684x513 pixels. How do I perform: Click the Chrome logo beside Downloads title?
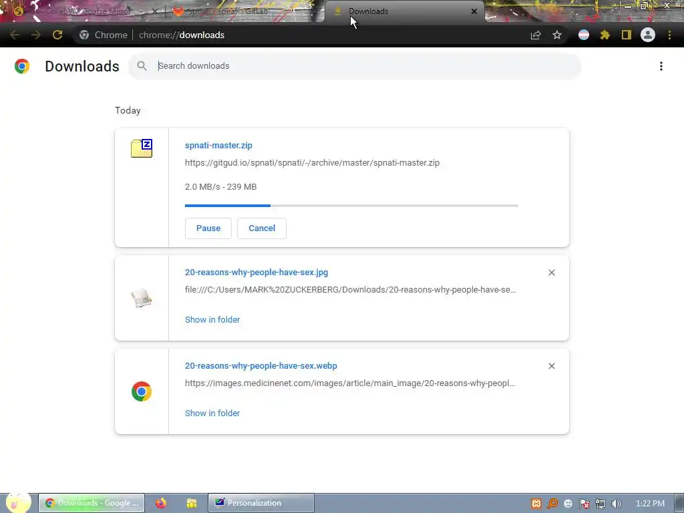tap(22, 66)
